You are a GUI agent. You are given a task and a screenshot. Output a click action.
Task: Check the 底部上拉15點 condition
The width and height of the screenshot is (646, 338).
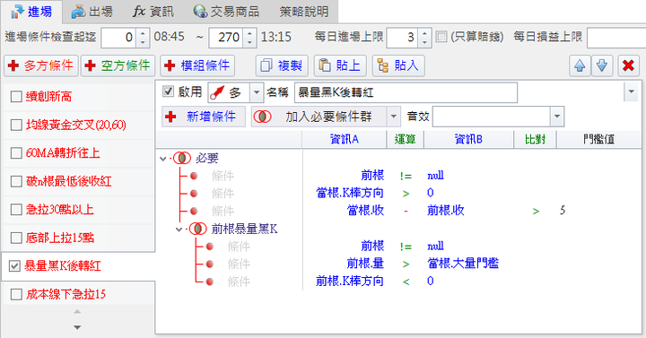16,238
